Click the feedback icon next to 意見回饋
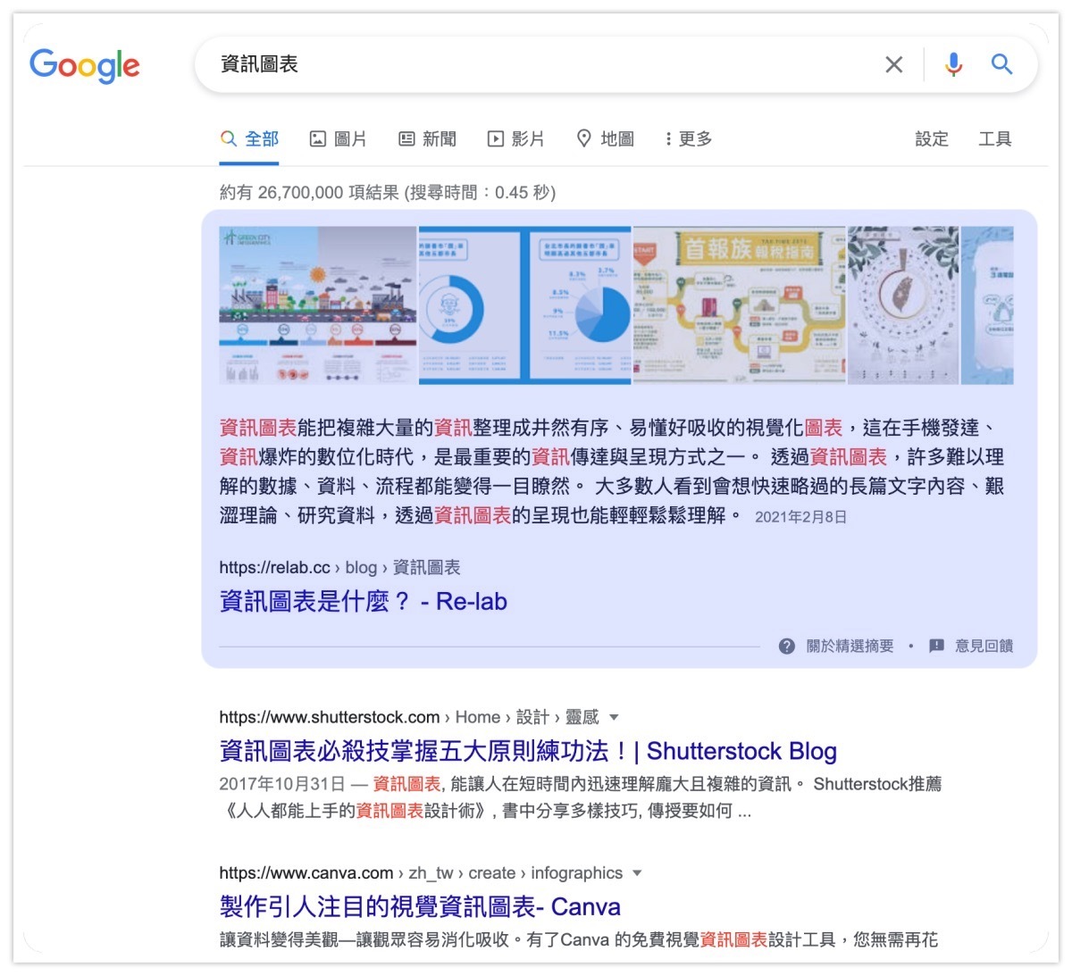 pyautogui.click(x=934, y=646)
